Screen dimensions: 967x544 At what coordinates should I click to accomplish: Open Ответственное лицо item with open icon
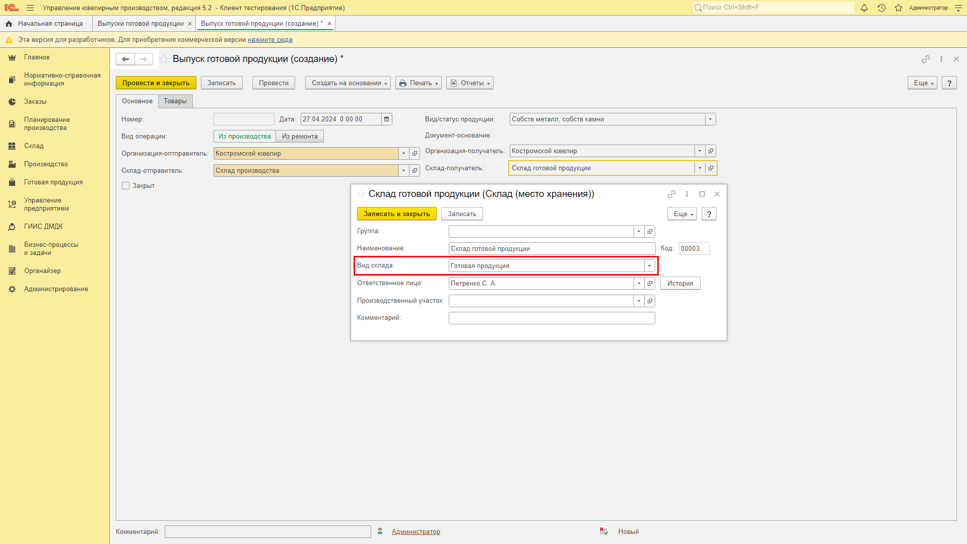coord(650,284)
